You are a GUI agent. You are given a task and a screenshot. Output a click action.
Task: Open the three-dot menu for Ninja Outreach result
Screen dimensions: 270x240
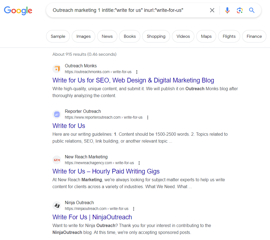[133, 209]
